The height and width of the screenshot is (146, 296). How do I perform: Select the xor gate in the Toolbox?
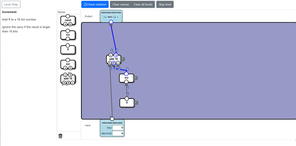pos(68,64)
